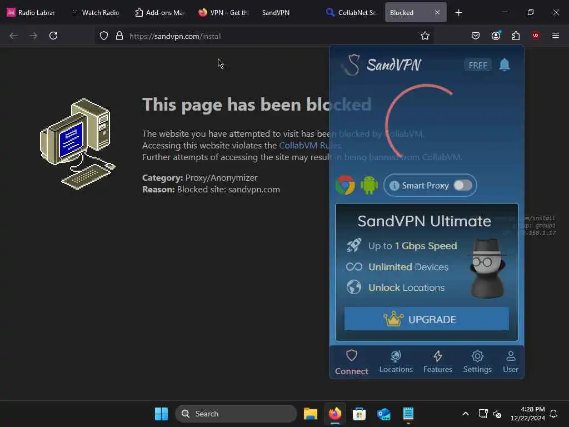Switch to the VPN – Get th browser tab

point(223,13)
